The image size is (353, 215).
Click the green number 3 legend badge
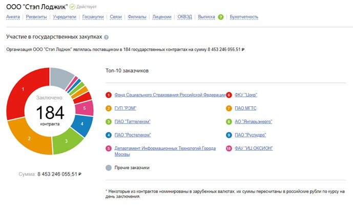pyautogui.click(x=109, y=122)
